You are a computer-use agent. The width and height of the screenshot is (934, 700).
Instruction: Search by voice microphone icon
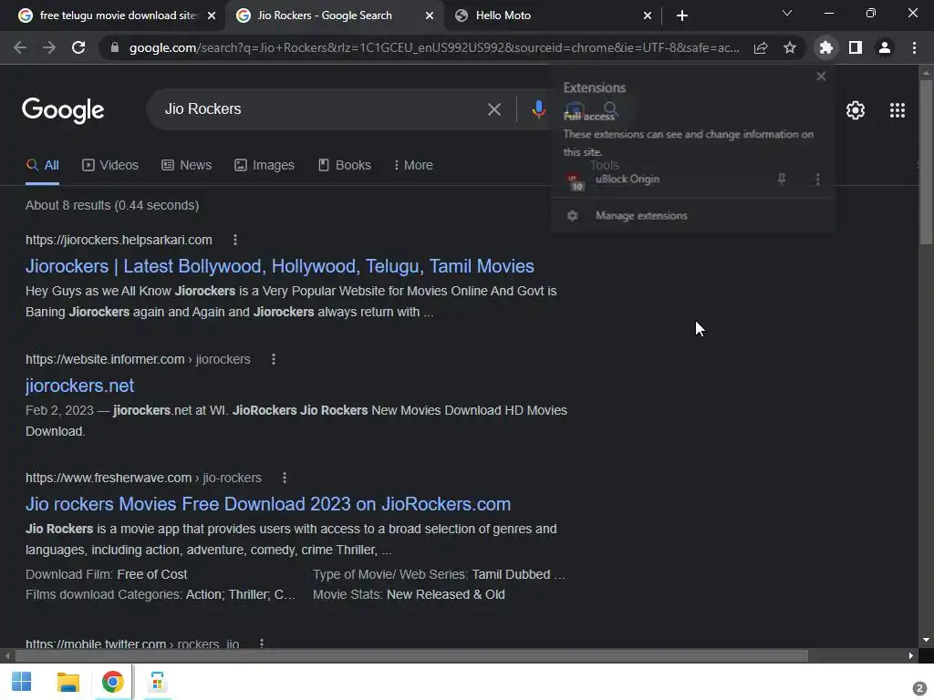(538, 109)
